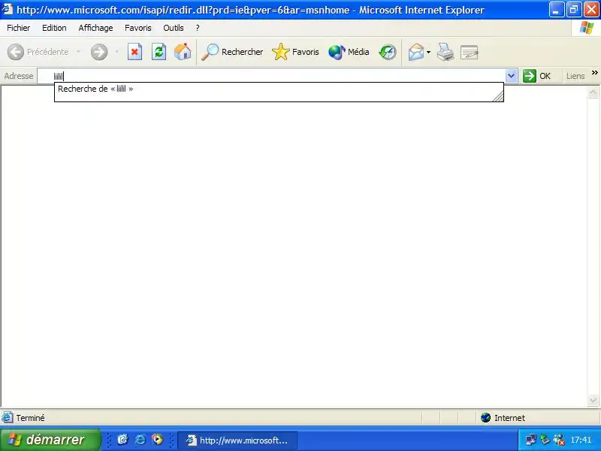Click the 17:41 system clock
This screenshot has width=601, height=451.
tap(581, 440)
